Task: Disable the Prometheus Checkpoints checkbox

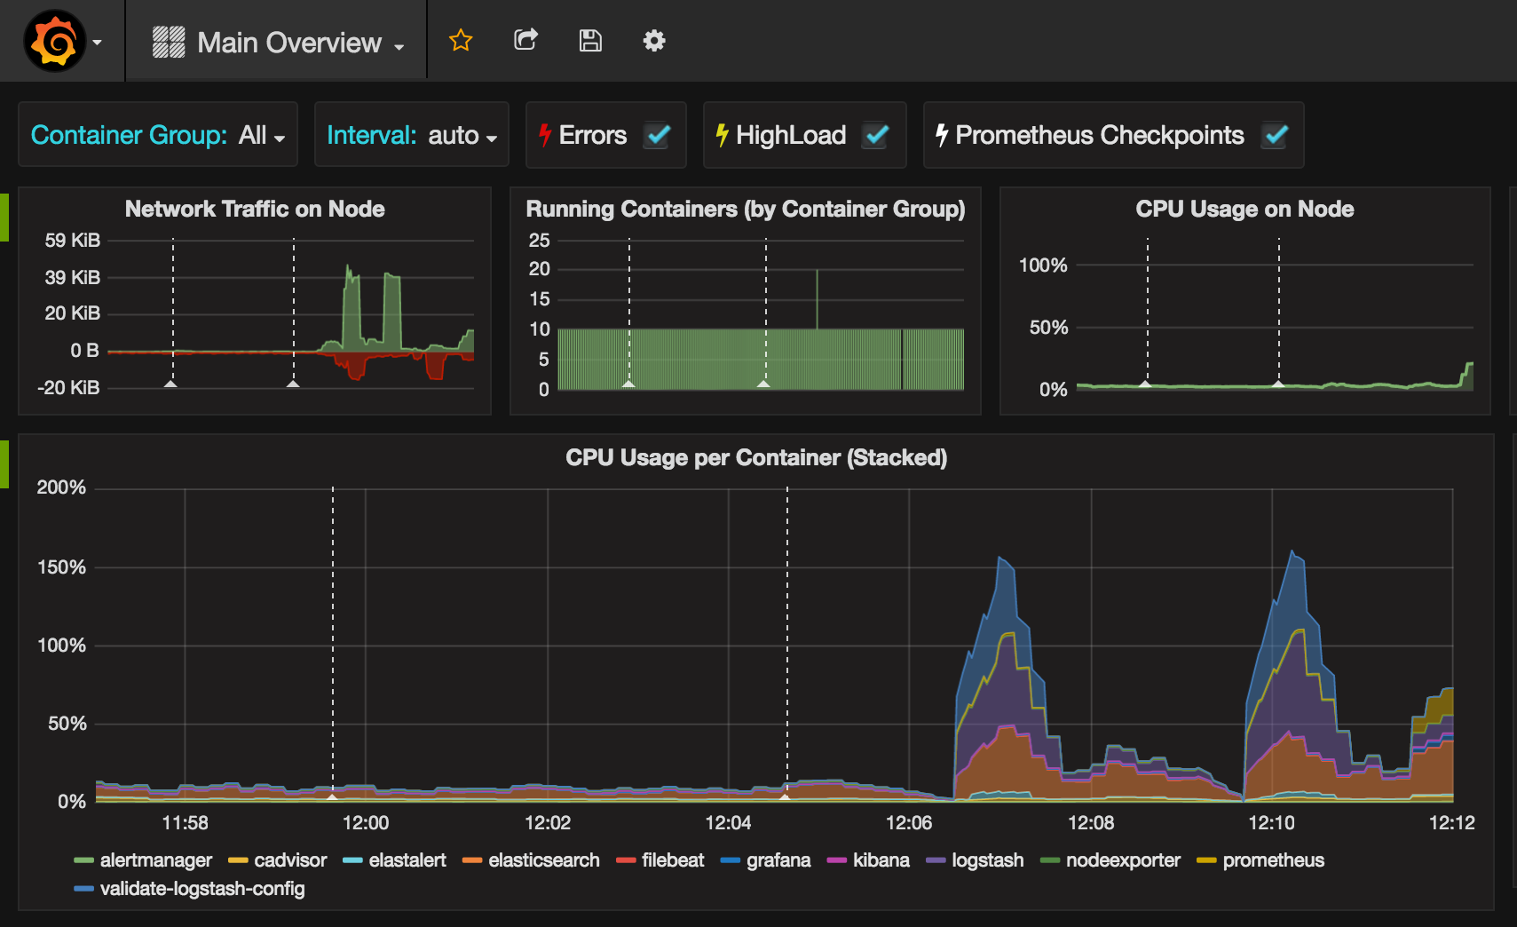Action: click(x=1276, y=135)
